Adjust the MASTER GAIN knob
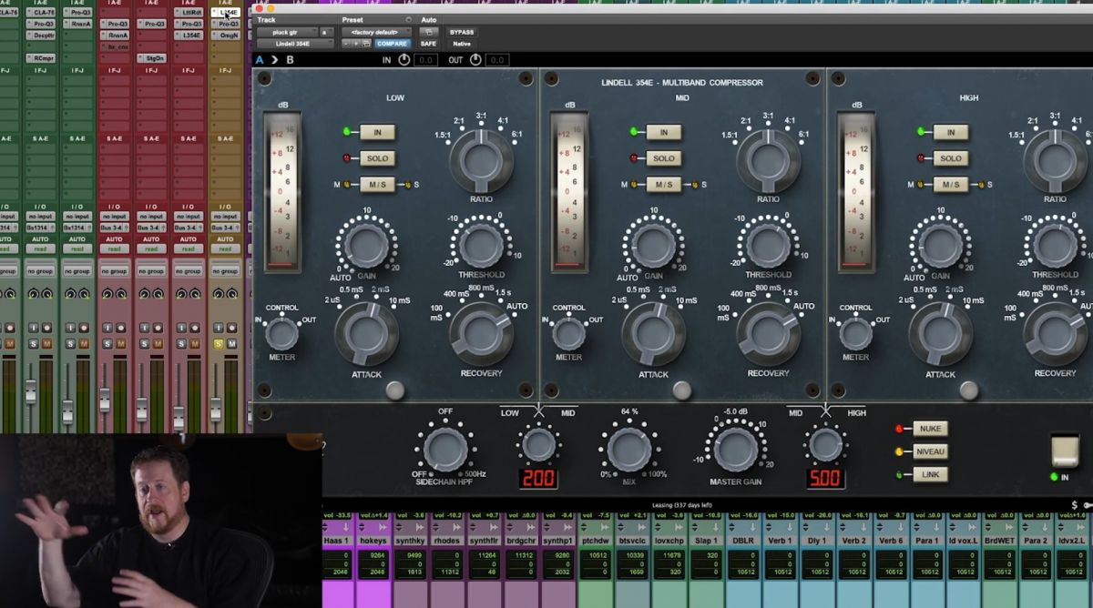Screen dimensions: 1093x608 [x=734, y=448]
